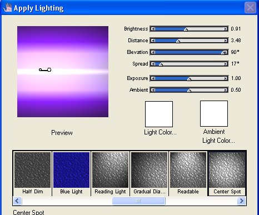This screenshot has height=215, width=259.
Task: Select the Half Dim lighting preset
Action: click(x=32, y=173)
